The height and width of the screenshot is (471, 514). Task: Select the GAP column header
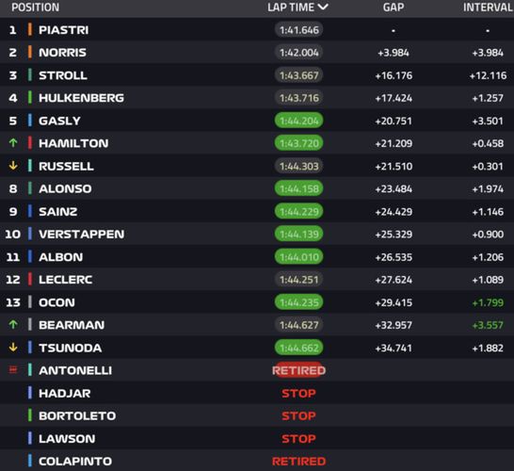[394, 8]
